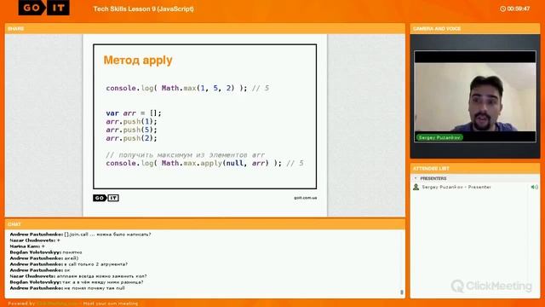Click Nazar Chudnovets's '+' chat message
The height and width of the screenshot is (307, 545).
tap(35, 240)
